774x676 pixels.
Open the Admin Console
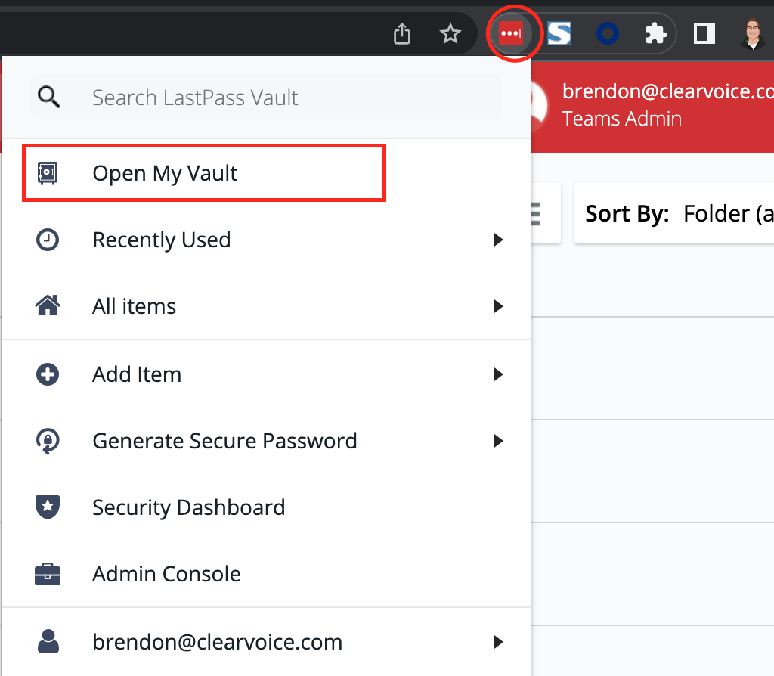point(266,574)
